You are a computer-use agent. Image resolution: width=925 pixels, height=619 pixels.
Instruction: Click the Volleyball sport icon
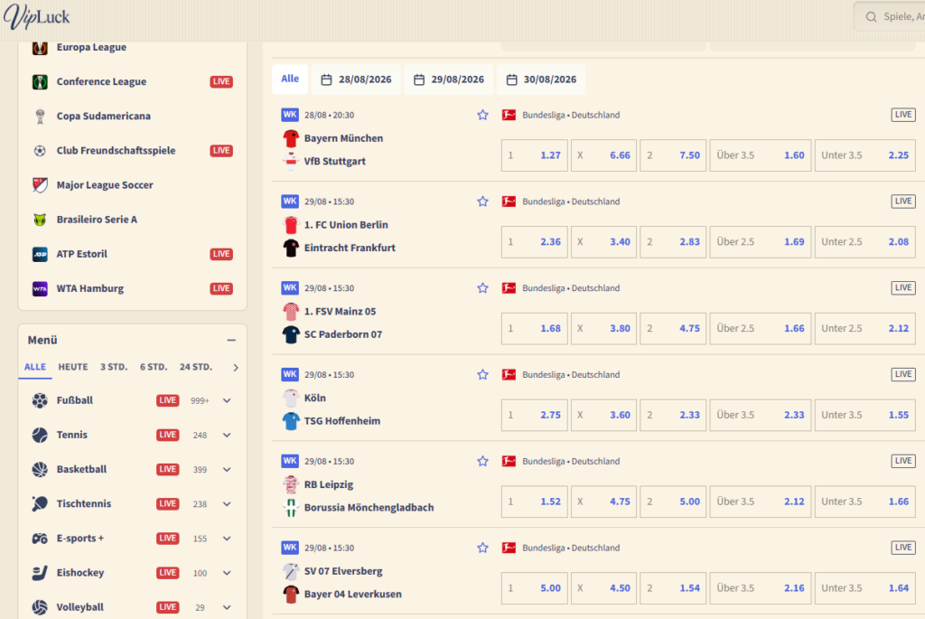40,607
